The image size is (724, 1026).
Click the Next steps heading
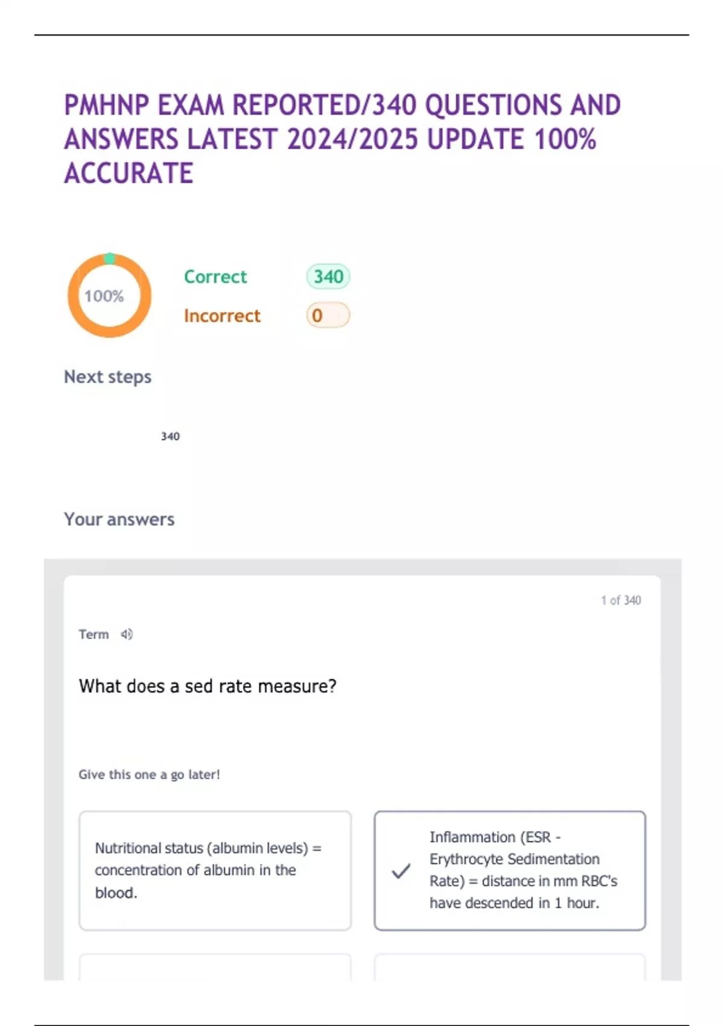107,377
